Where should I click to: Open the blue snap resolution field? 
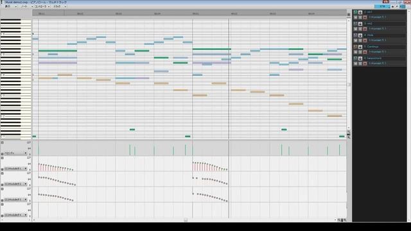click(x=382, y=6)
